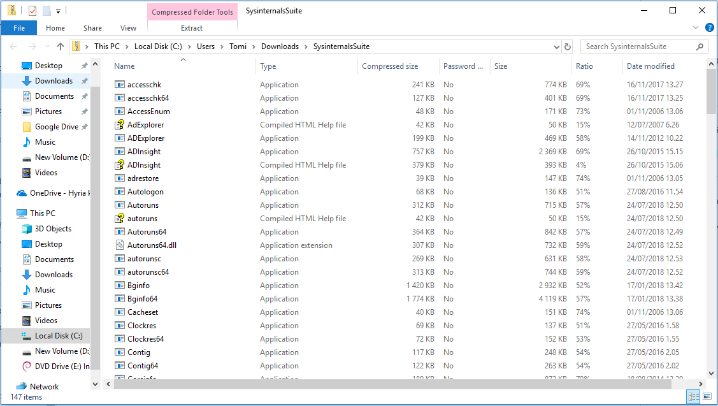Click the Up to Downloads arrow
The height and width of the screenshot is (406, 718).
(61, 47)
